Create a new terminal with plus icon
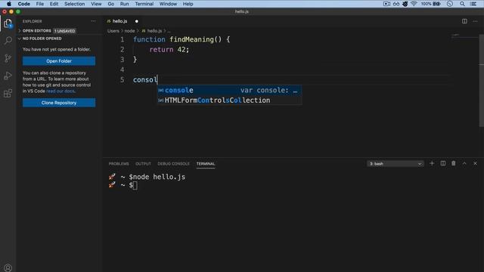This screenshot has height=272, width=484. [x=432, y=163]
